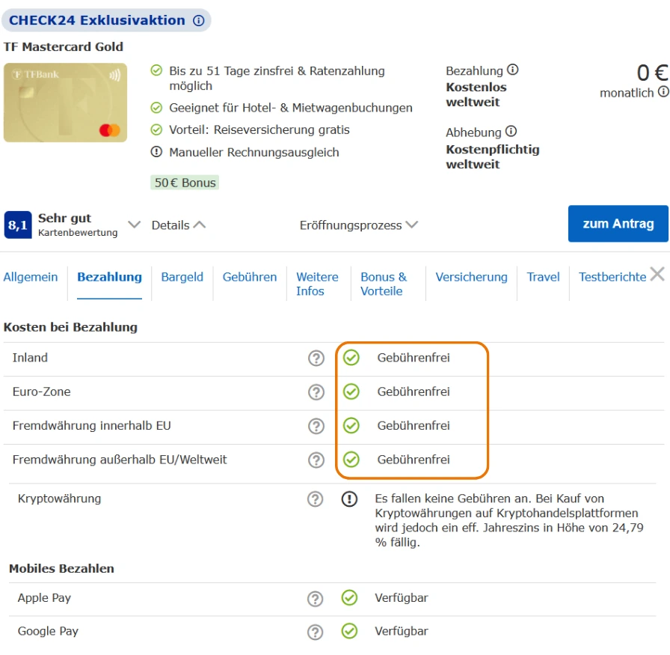The image size is (670, 655).
Task: Expand the Sehr gut rating dropdown
Action: (x=134, y=225)
